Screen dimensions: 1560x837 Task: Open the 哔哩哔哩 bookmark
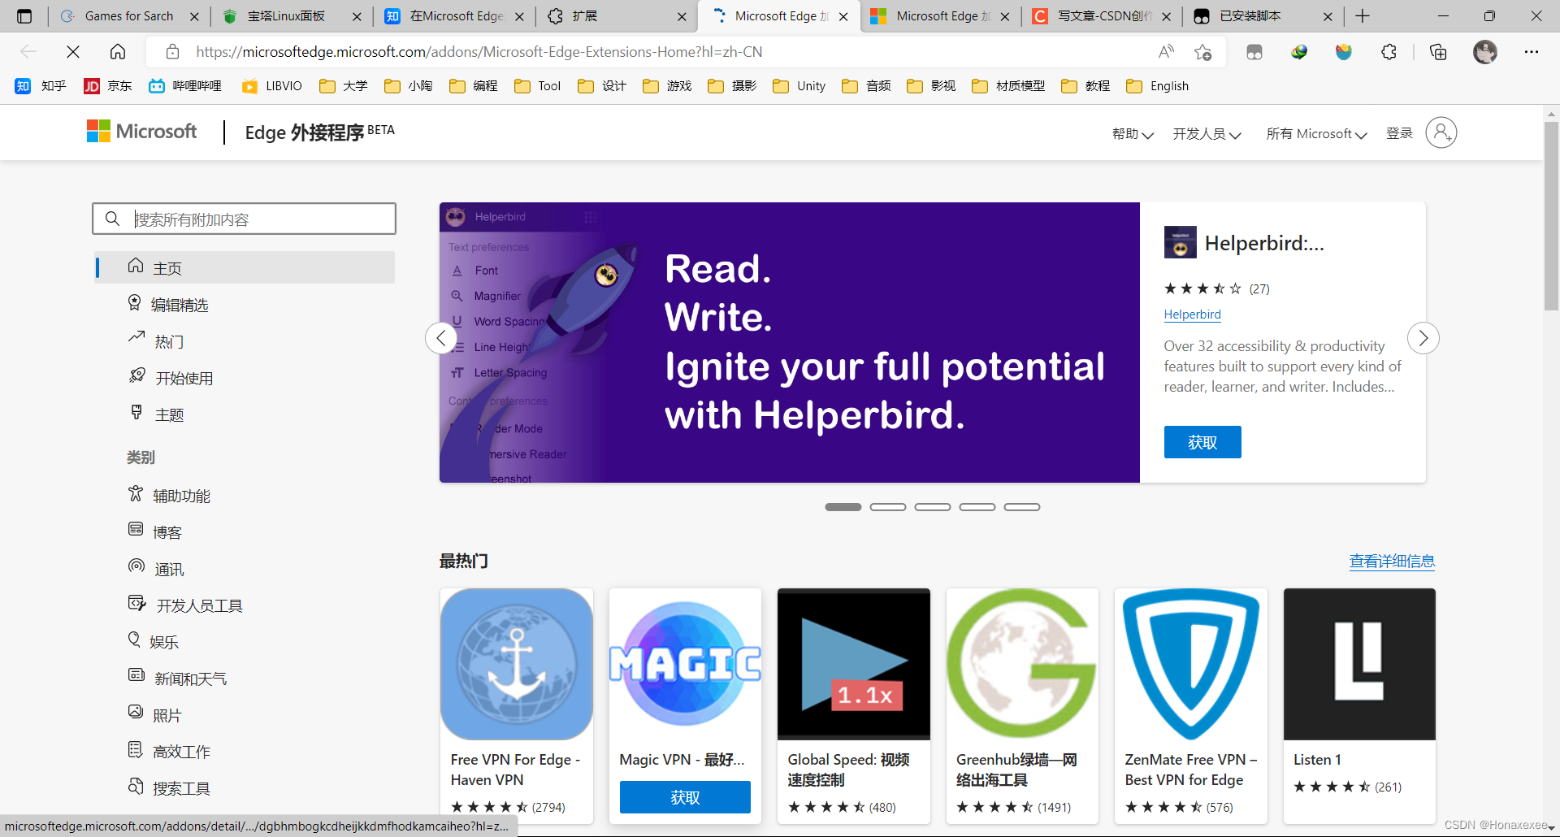click(185, 86)
